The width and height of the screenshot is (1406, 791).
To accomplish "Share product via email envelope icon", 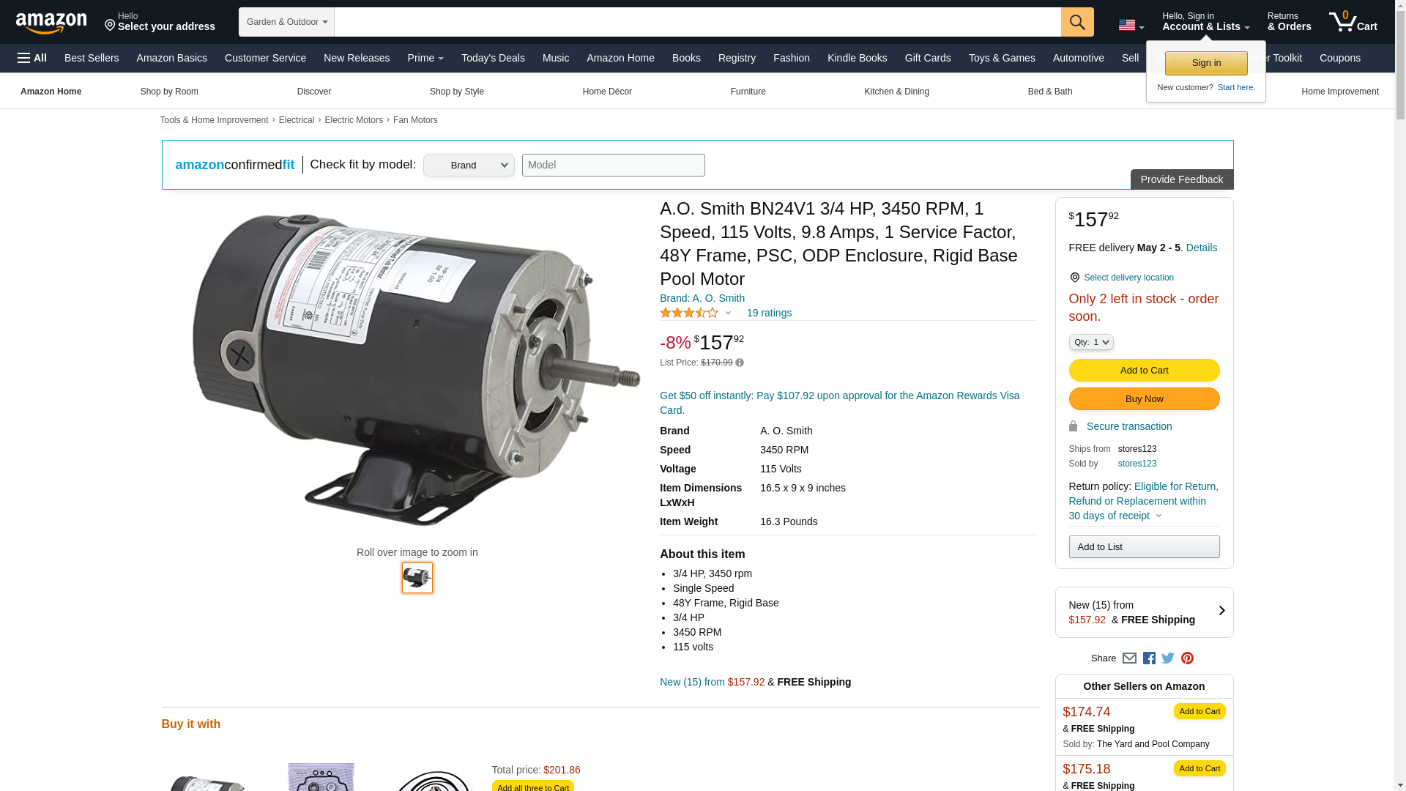I will point(1129,658).
